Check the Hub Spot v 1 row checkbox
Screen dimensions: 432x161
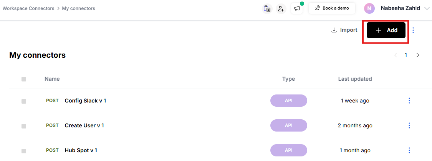(x=24, y=151)
